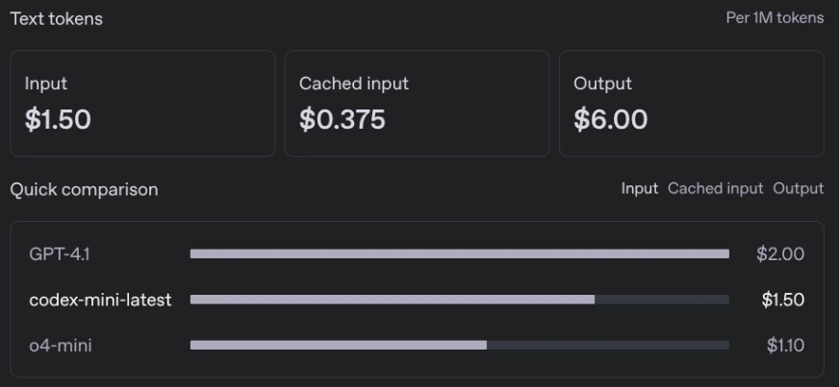Select the codex-mini-latest model label
Viewport: 839px width, 387px height.
tap(100, 300)
